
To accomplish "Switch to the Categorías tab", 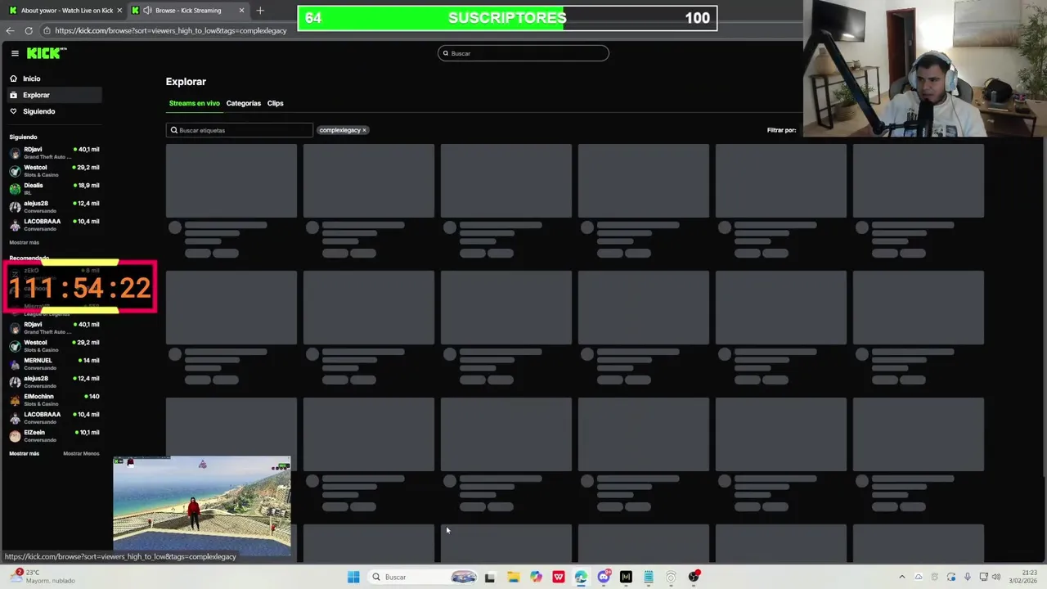I will click(243, 103).
